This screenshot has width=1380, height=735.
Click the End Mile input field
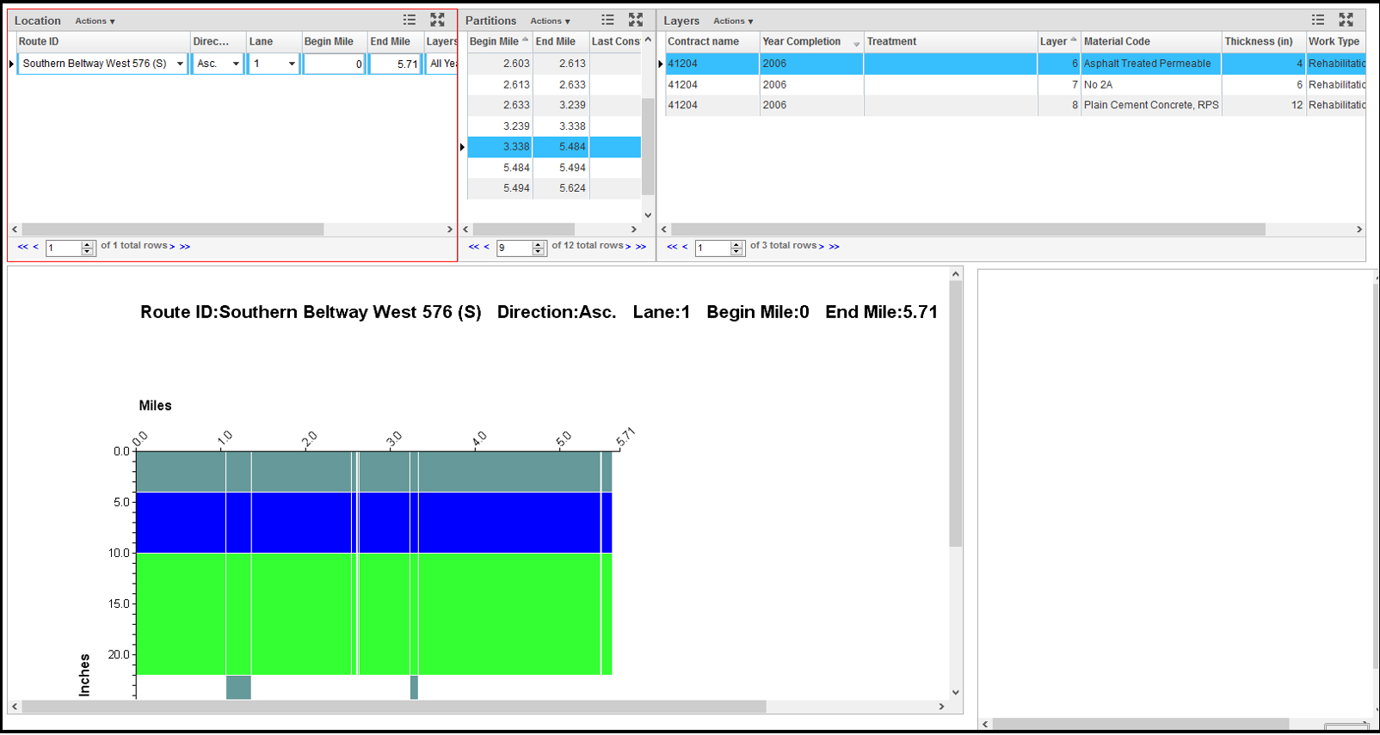pos(395,64)
